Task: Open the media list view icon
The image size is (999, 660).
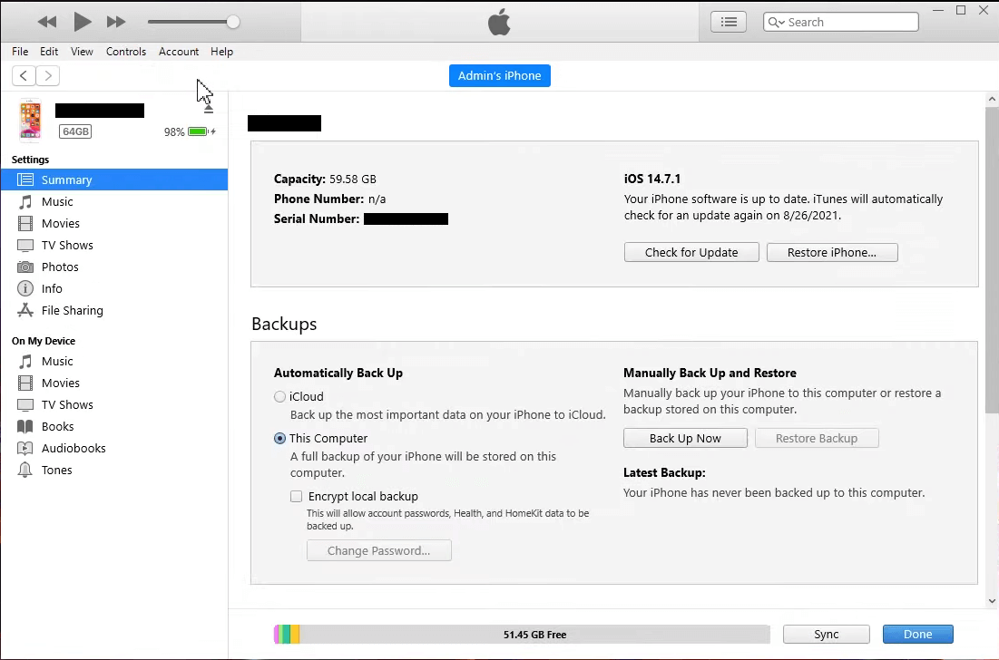Action: (x=729, y=21)
